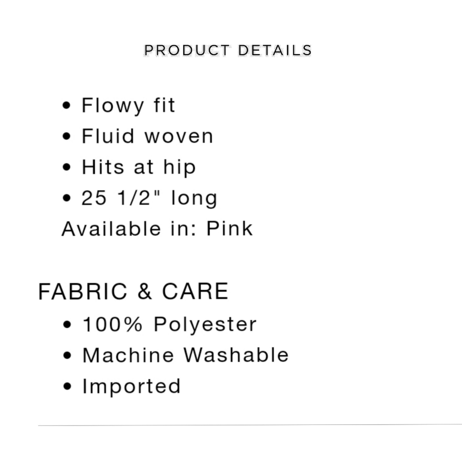Click the Machine Washable text
The height and width of the screenshot is (461, 462).
186,355
